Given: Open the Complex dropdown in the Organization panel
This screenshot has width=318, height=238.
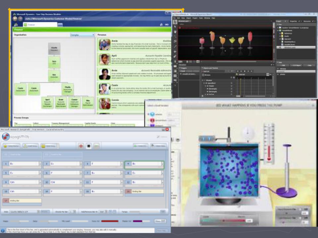Looking at the screenshot, I should click(x=82, y=35).
